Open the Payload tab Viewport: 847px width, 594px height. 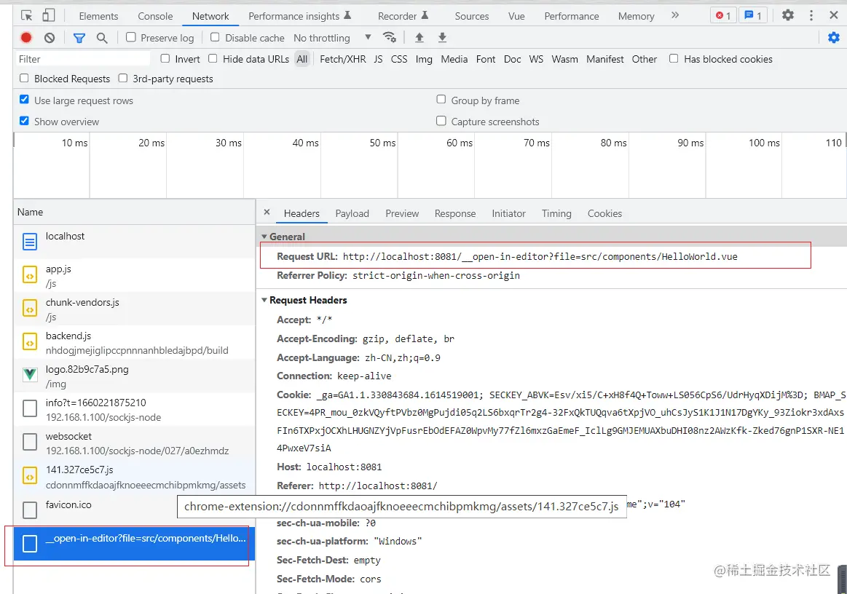coord(352,213)
